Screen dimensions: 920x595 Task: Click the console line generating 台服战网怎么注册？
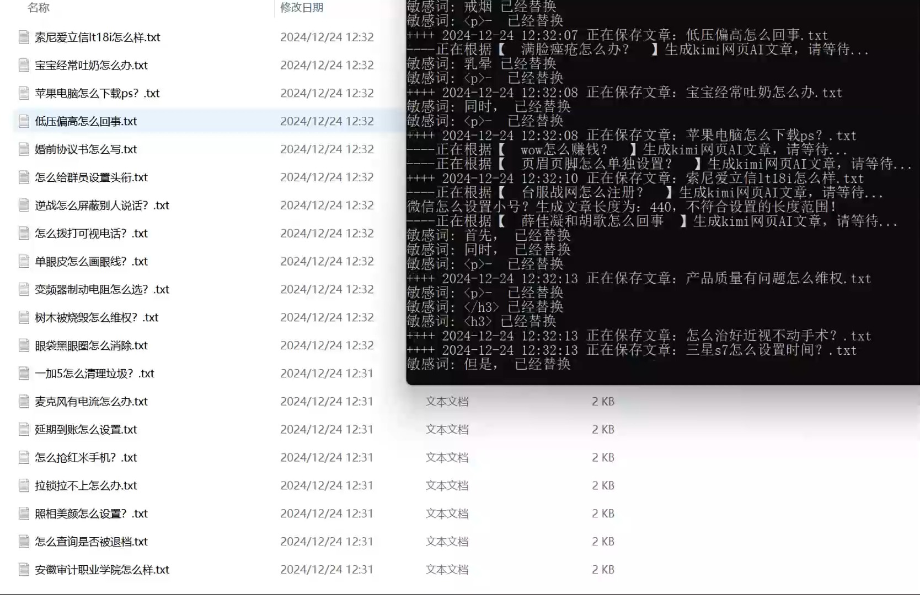(645, 193)
